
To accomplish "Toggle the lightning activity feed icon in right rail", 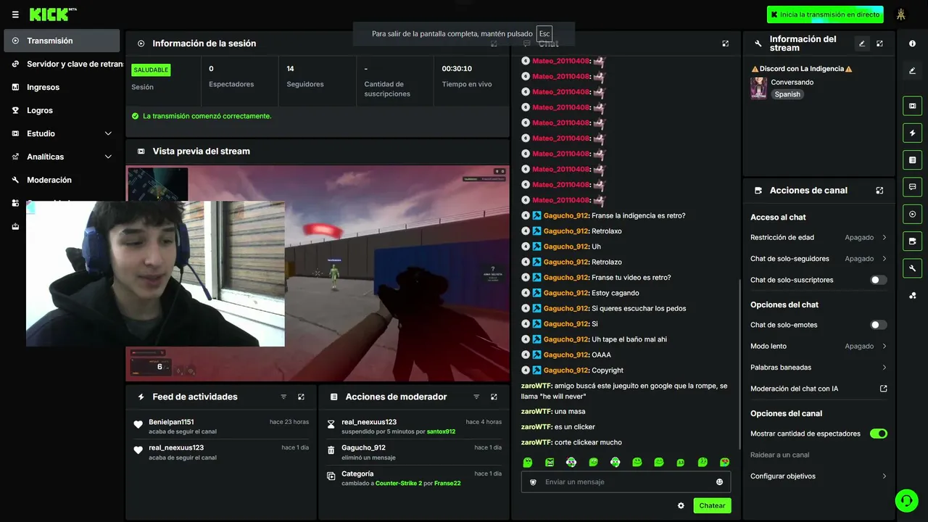I will point(912,133).
